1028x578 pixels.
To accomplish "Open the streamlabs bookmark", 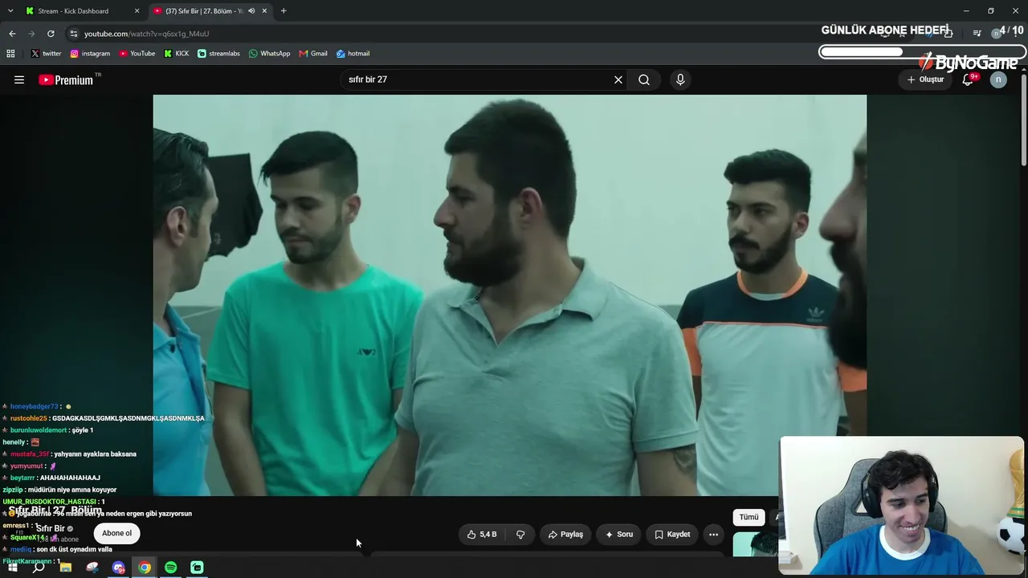I will [x=218, y=54].
